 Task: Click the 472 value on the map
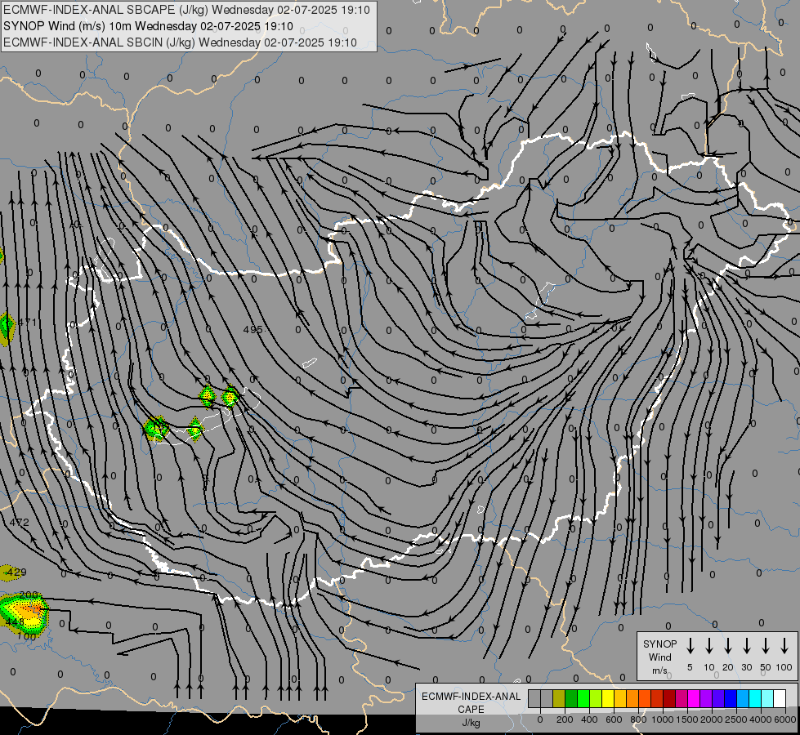20,523
